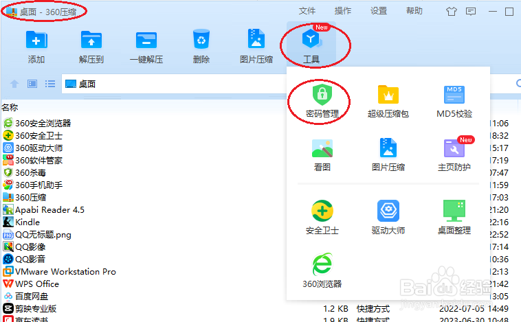Minimize the 360压缩 window
The height and width of the screenshot is (322, 521).
(x=493, y=12)
